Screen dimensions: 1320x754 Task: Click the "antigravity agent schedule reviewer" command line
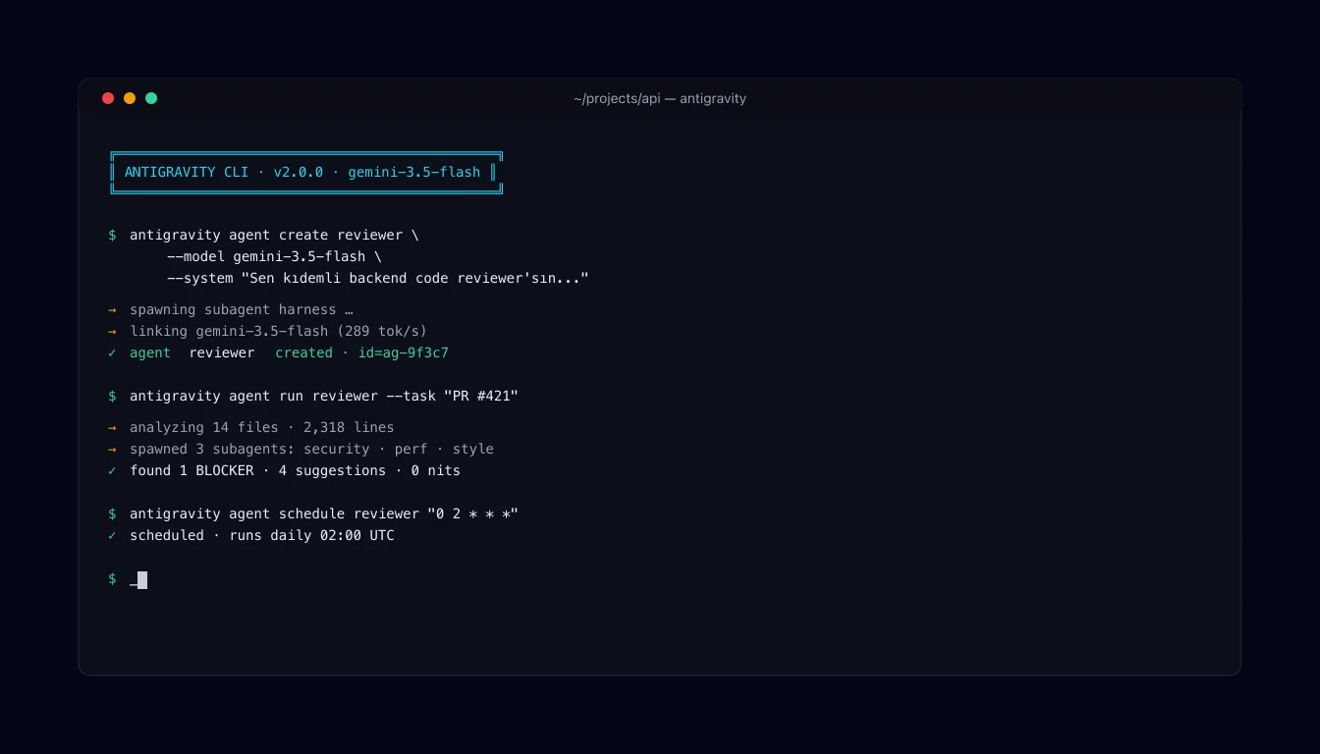pyautogui.click(x=323, y=513)
